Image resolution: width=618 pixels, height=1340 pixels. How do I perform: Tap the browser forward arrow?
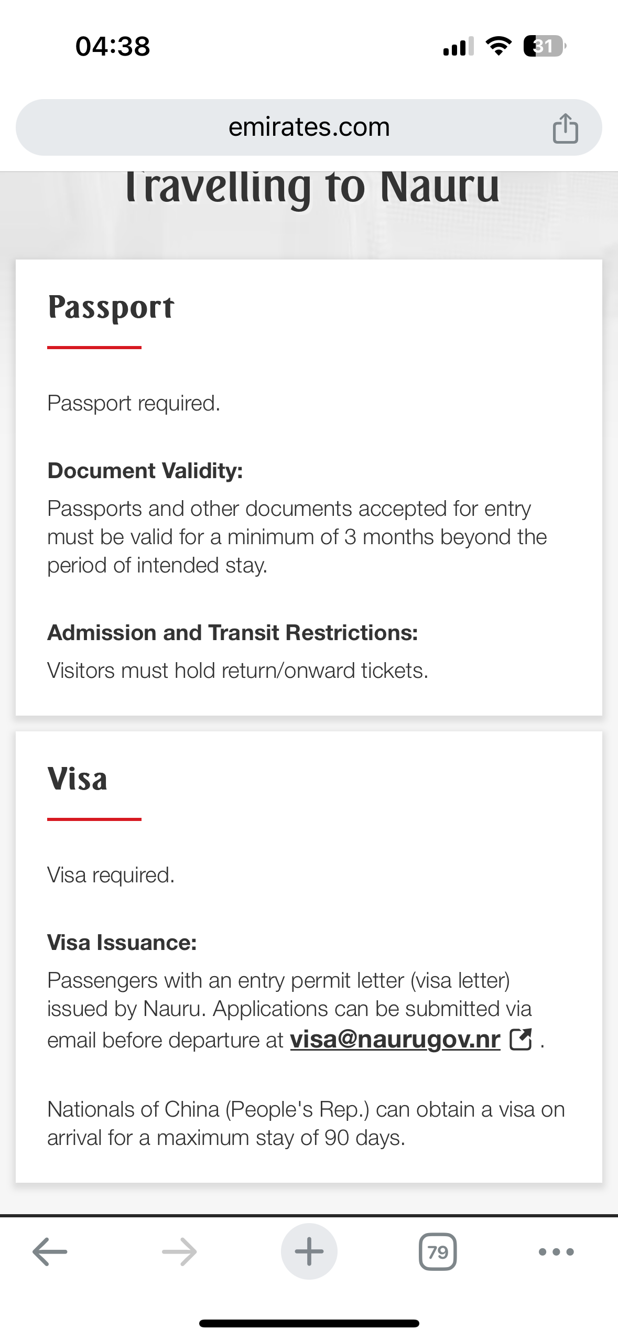(x=179, y=1251)
